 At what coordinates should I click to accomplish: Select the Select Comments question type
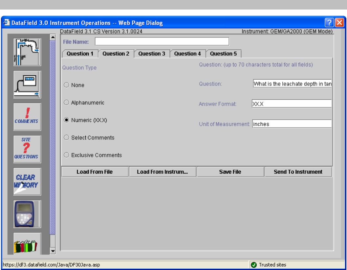66,137
